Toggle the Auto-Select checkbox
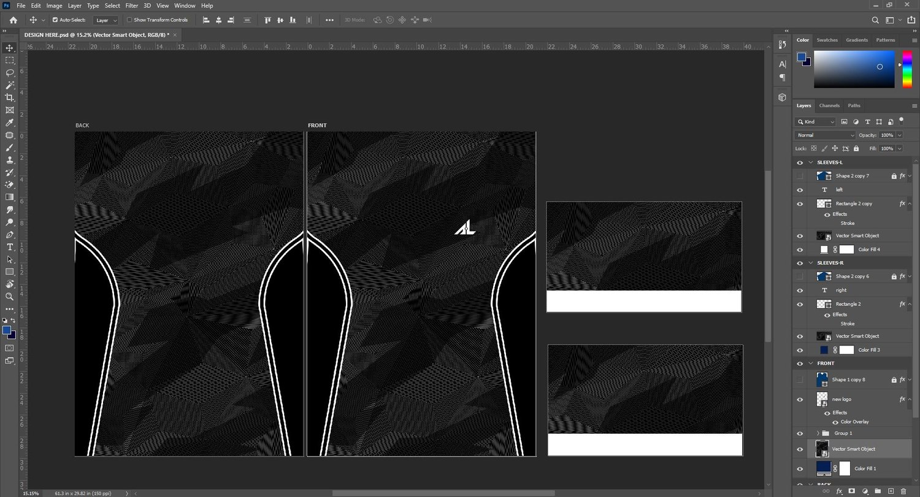Viewport: 920px width, 497px height. (x=55, y=20)
